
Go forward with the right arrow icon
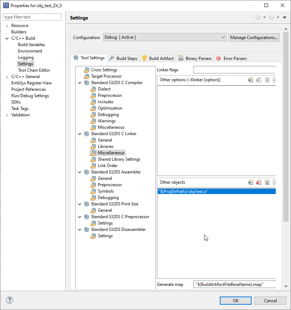(272, 17)
